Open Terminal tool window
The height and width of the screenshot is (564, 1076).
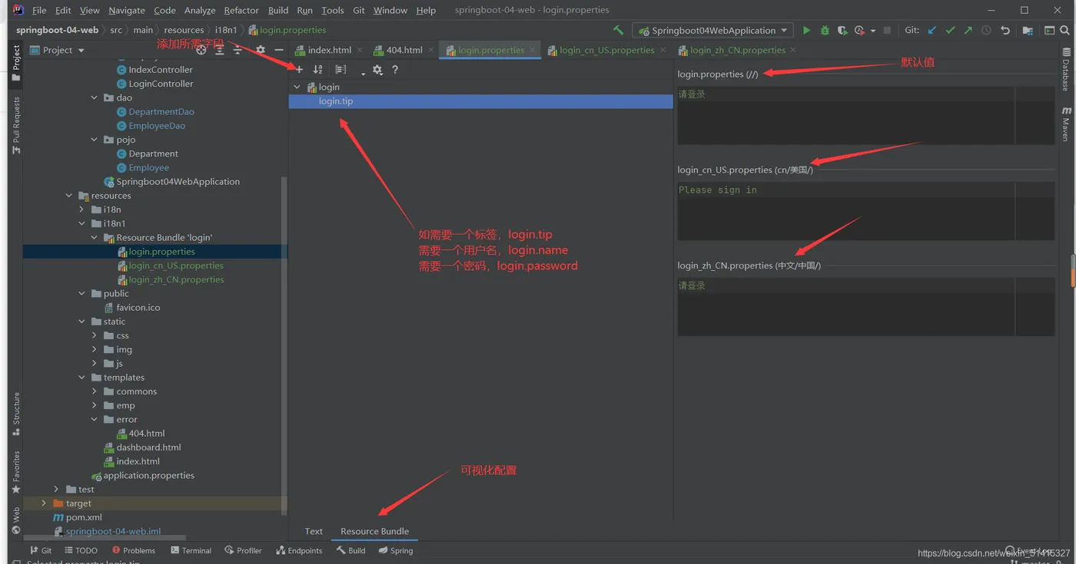tap(191, 550)
